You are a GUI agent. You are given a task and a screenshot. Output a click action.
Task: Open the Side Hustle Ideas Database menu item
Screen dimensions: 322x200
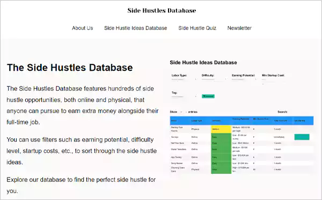coord(136,28)
